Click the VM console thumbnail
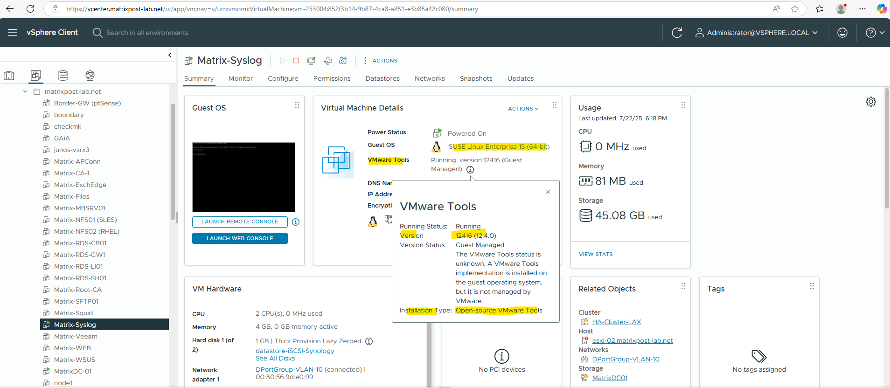The height and width of the screenshot is (388, 890). pyautogui.click(x=243, y=177)
